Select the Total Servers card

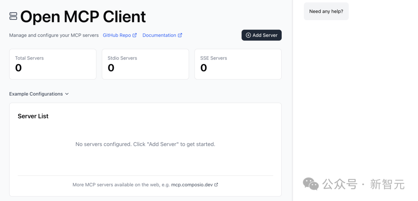point(53,64)
